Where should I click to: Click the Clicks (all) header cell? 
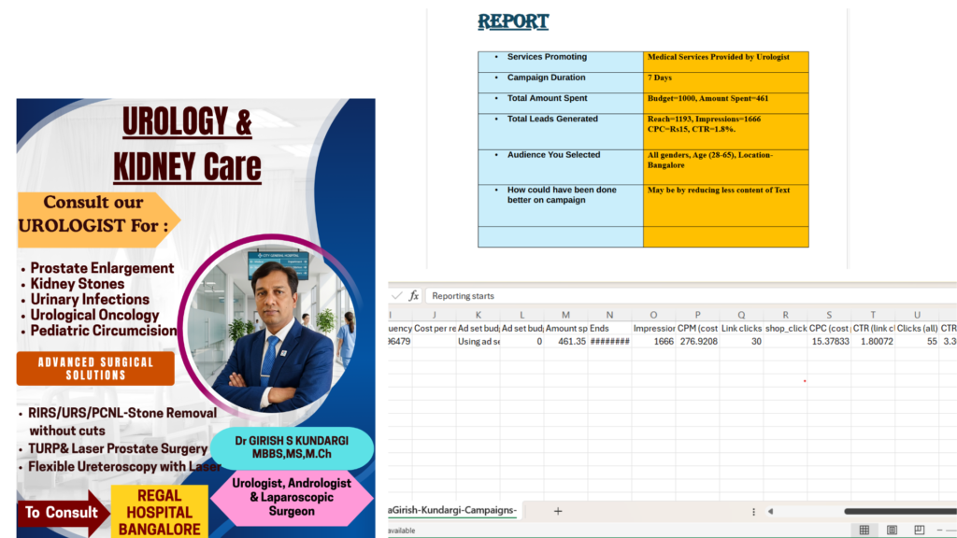click(x=918, y=328)
